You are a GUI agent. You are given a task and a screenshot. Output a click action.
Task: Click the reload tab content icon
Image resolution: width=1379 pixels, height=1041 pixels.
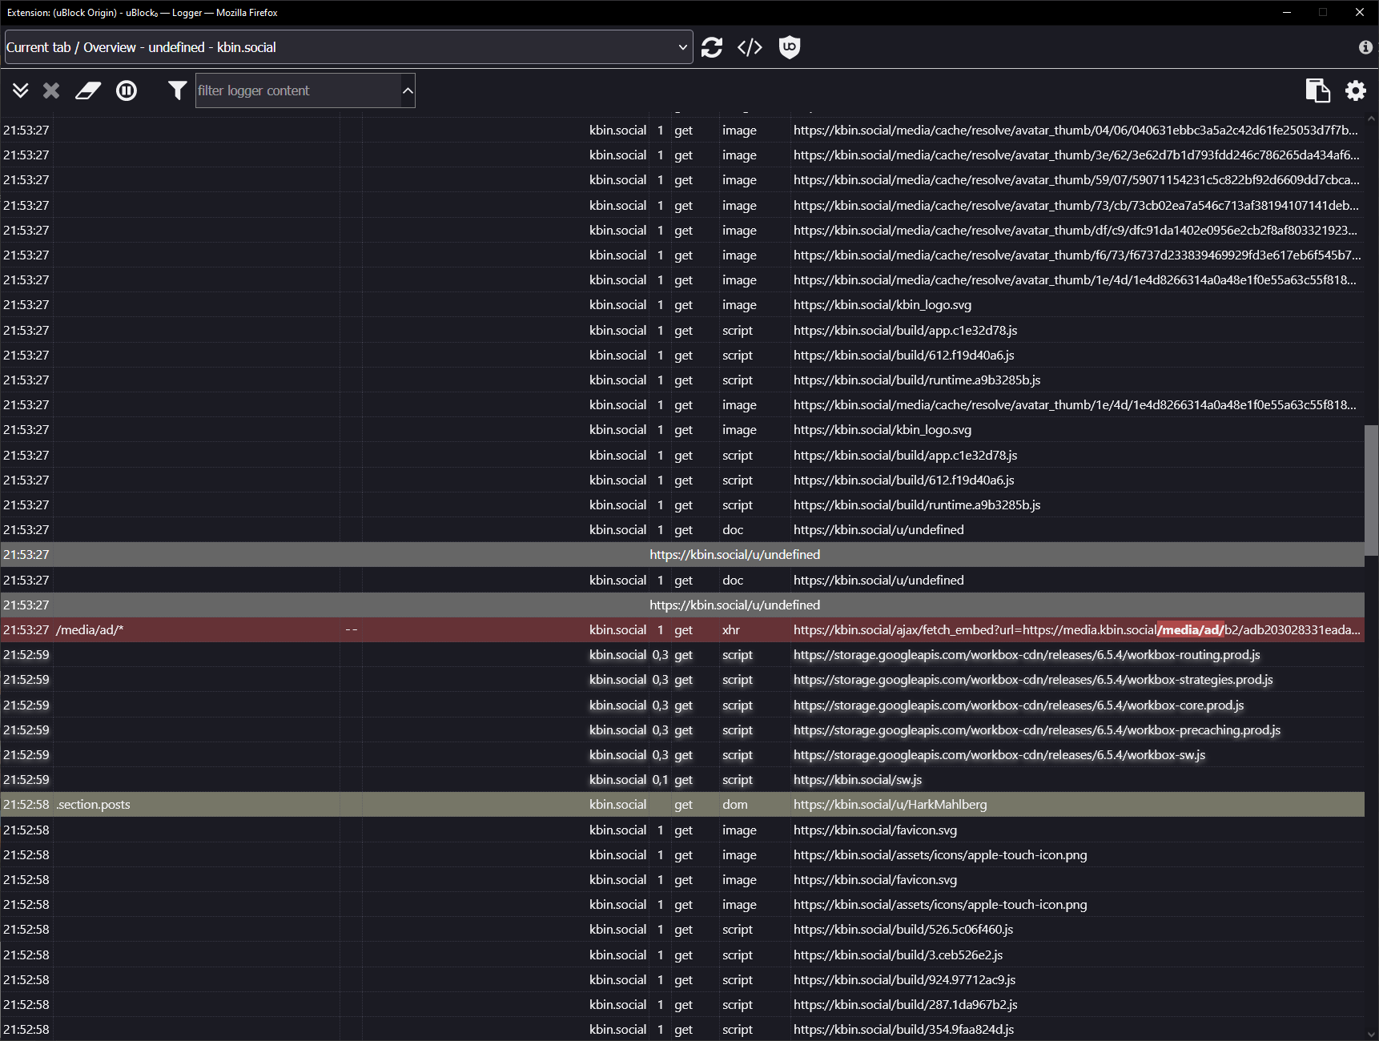[711, 47]
